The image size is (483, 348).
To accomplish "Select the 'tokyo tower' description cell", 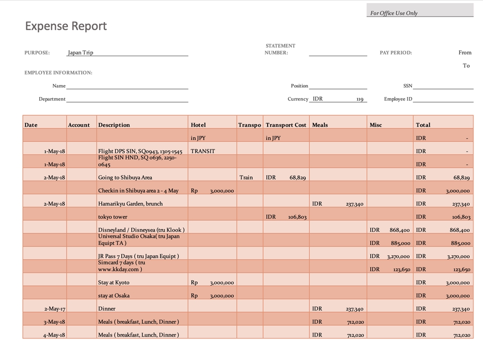I will click(142, 214).
